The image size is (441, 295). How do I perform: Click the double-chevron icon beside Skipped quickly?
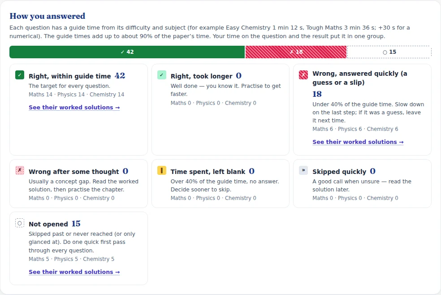tap(303, 170)
